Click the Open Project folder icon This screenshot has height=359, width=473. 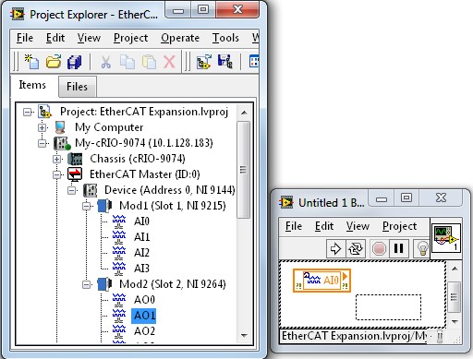(54, 62)
